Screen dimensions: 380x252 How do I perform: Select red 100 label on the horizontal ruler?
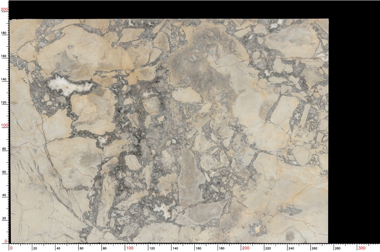(x=130, y=248)
